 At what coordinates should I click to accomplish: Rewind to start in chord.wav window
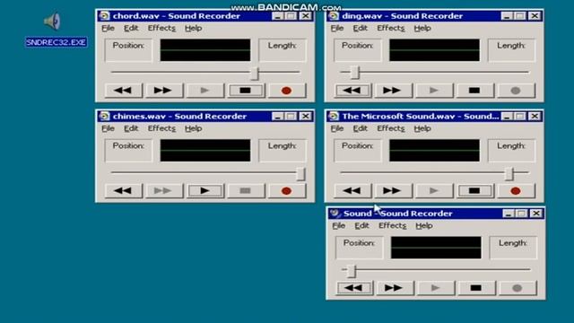pyautogui.click(x=124, y=91)
